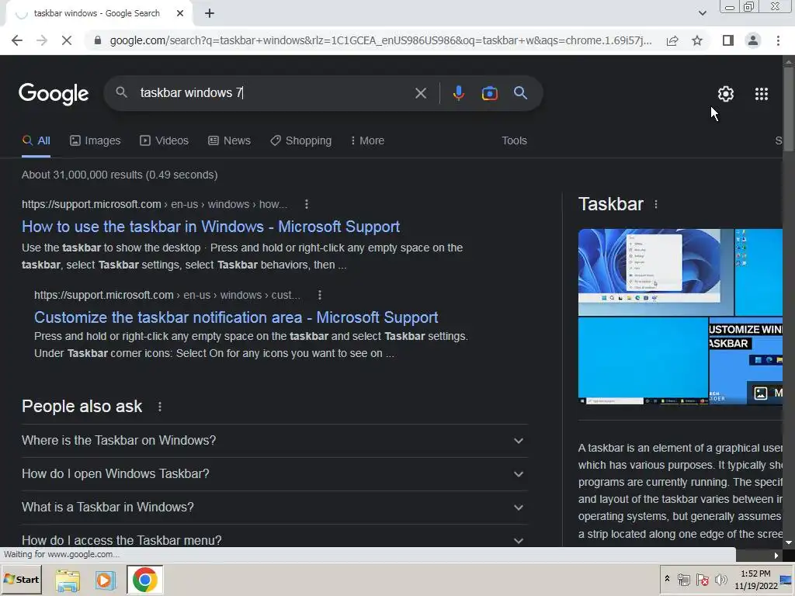The width and height of the screenshot is (795, 596).
Task: Click the more images button on thumbnails
Action: 765,393
